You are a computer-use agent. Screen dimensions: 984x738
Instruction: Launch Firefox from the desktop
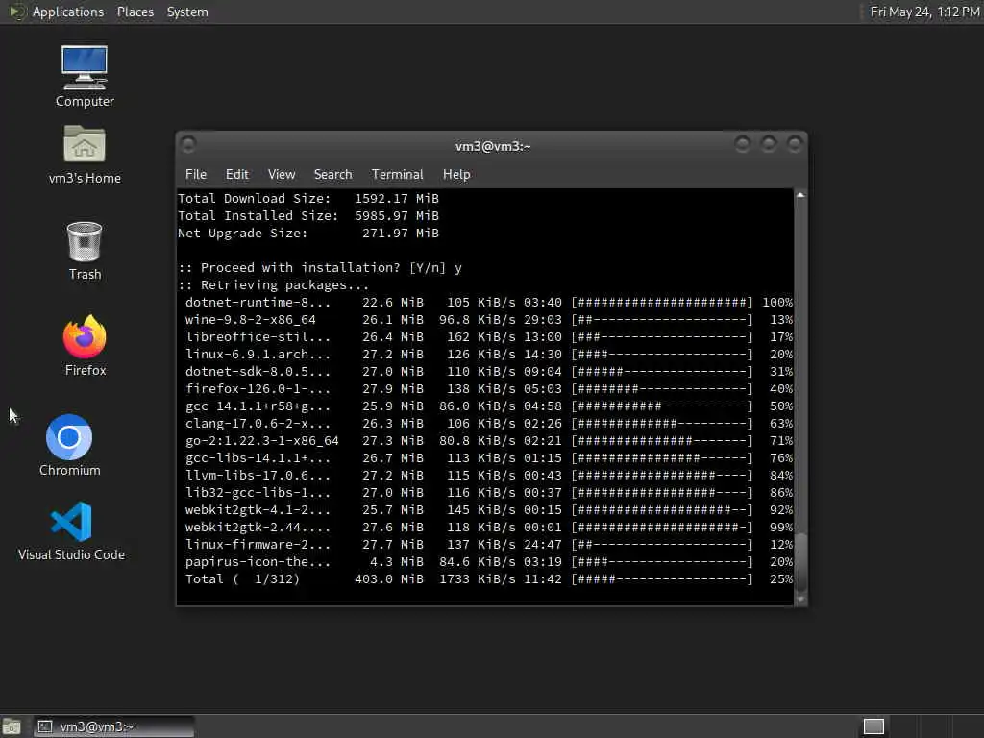pyautogui.click(x=85, y=345)
